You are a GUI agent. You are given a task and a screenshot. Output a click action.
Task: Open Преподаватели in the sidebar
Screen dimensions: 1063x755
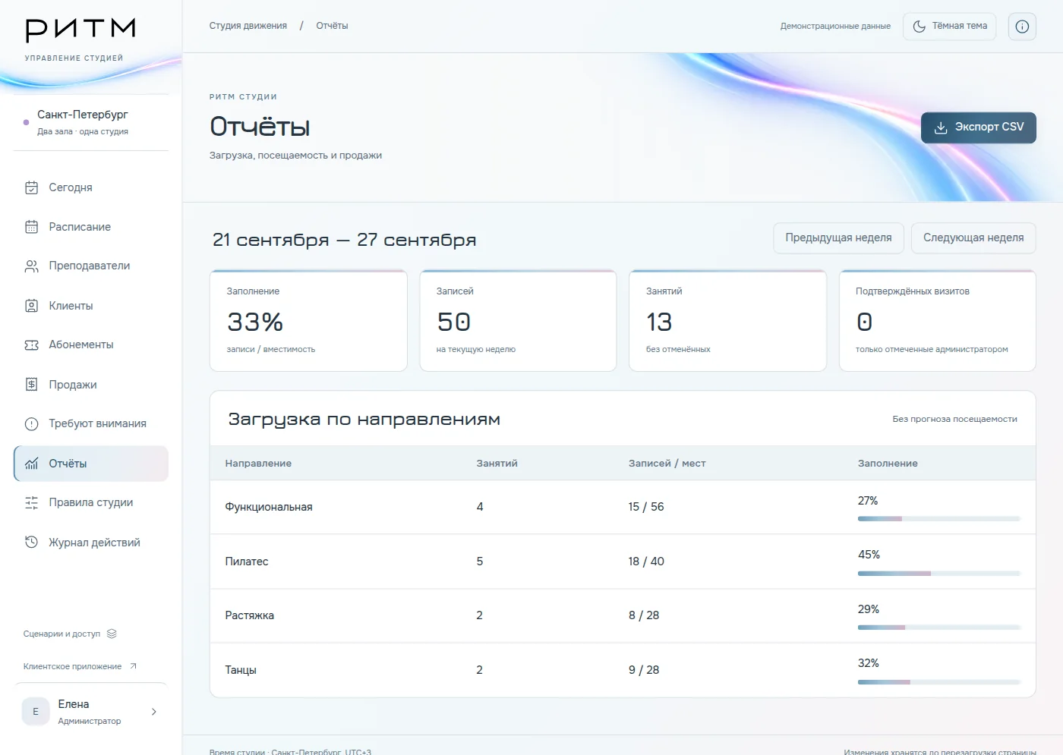(91, 266)
